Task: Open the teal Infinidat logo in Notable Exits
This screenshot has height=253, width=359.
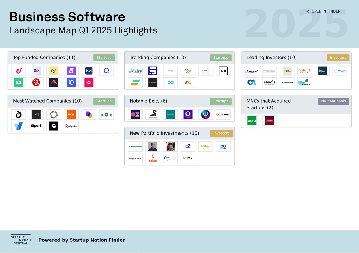Action: point(171,114)
